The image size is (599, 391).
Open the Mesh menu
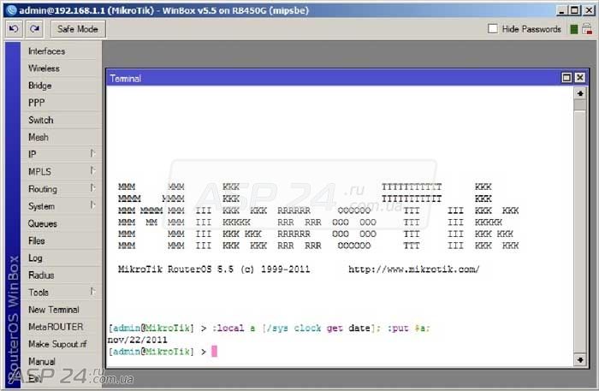coord(61,137)
